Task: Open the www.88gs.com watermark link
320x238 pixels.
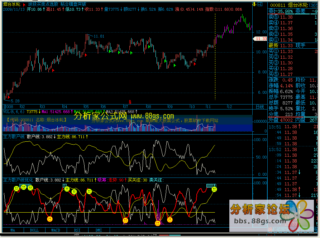Action: [152, 116]
